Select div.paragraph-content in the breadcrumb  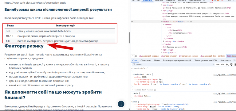tap(188, 56)
